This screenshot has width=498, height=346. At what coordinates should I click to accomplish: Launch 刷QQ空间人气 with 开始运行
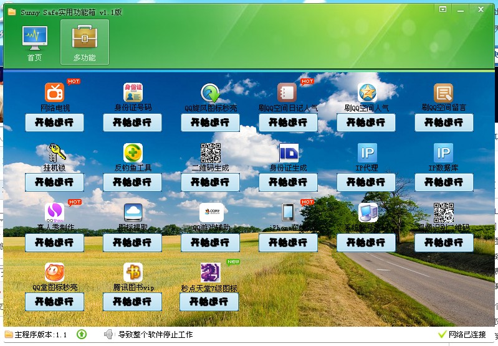(x=366, y=123)
